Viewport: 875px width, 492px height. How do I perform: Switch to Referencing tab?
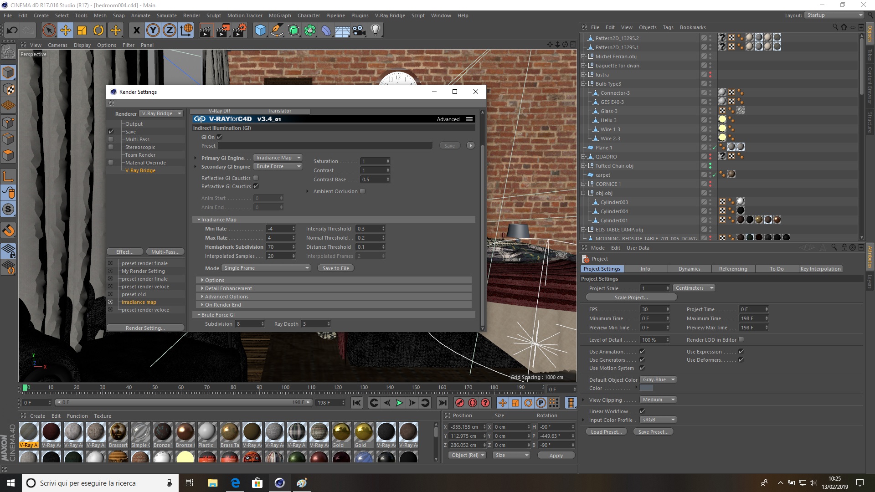[x=733, y=269]
